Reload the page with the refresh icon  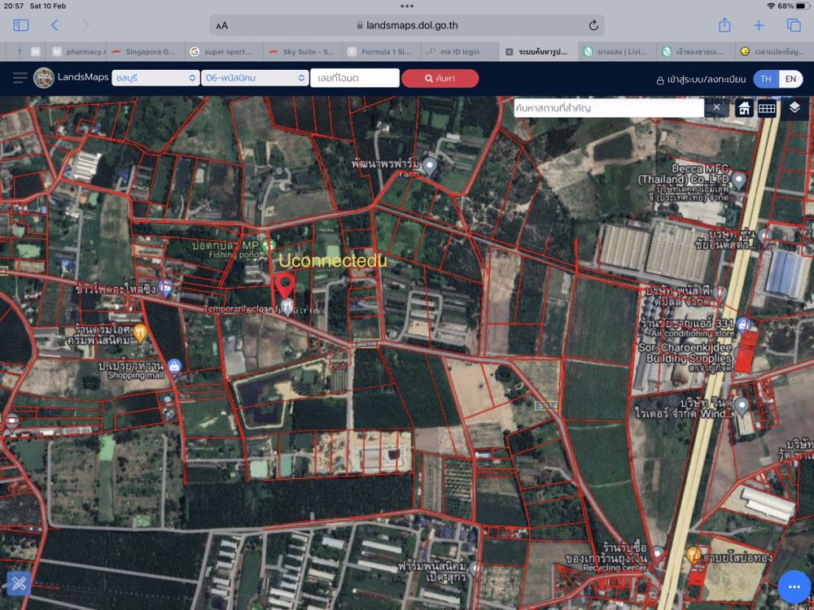[x=593, y=25]
